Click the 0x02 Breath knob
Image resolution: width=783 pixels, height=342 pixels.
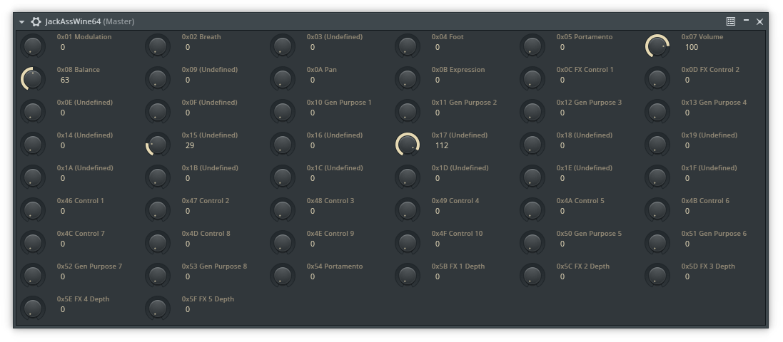pos(157,46)
